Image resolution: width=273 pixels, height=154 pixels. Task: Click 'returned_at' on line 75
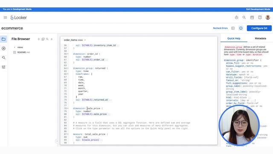coord(101,100)
